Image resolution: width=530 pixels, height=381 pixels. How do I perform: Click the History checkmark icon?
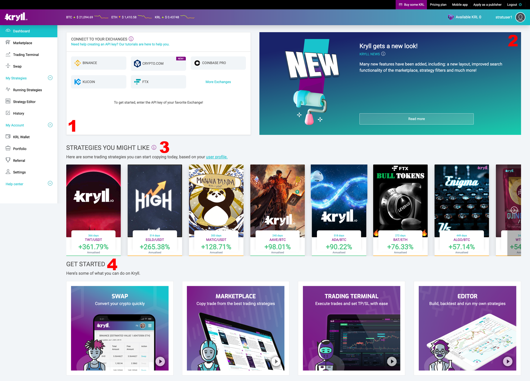8,113
